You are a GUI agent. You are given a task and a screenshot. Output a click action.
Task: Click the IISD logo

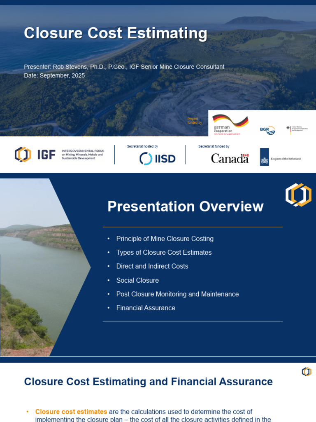pos(158,159)
